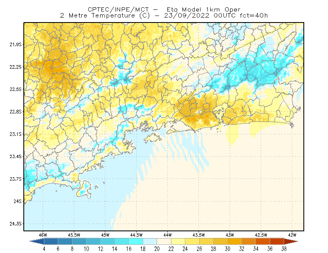This screenshot has width=328, height=253.
Task: Select the colorbar swatch between 6 and 8
Action: click(x=65, y=242)
